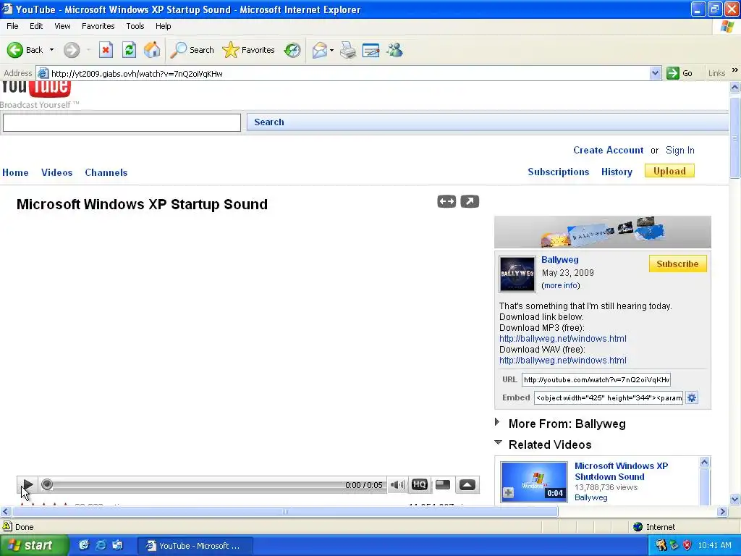The height and width of the screenshot is (556, 741).
Task: Go to the Channels tab
Action: click(106, 172)
